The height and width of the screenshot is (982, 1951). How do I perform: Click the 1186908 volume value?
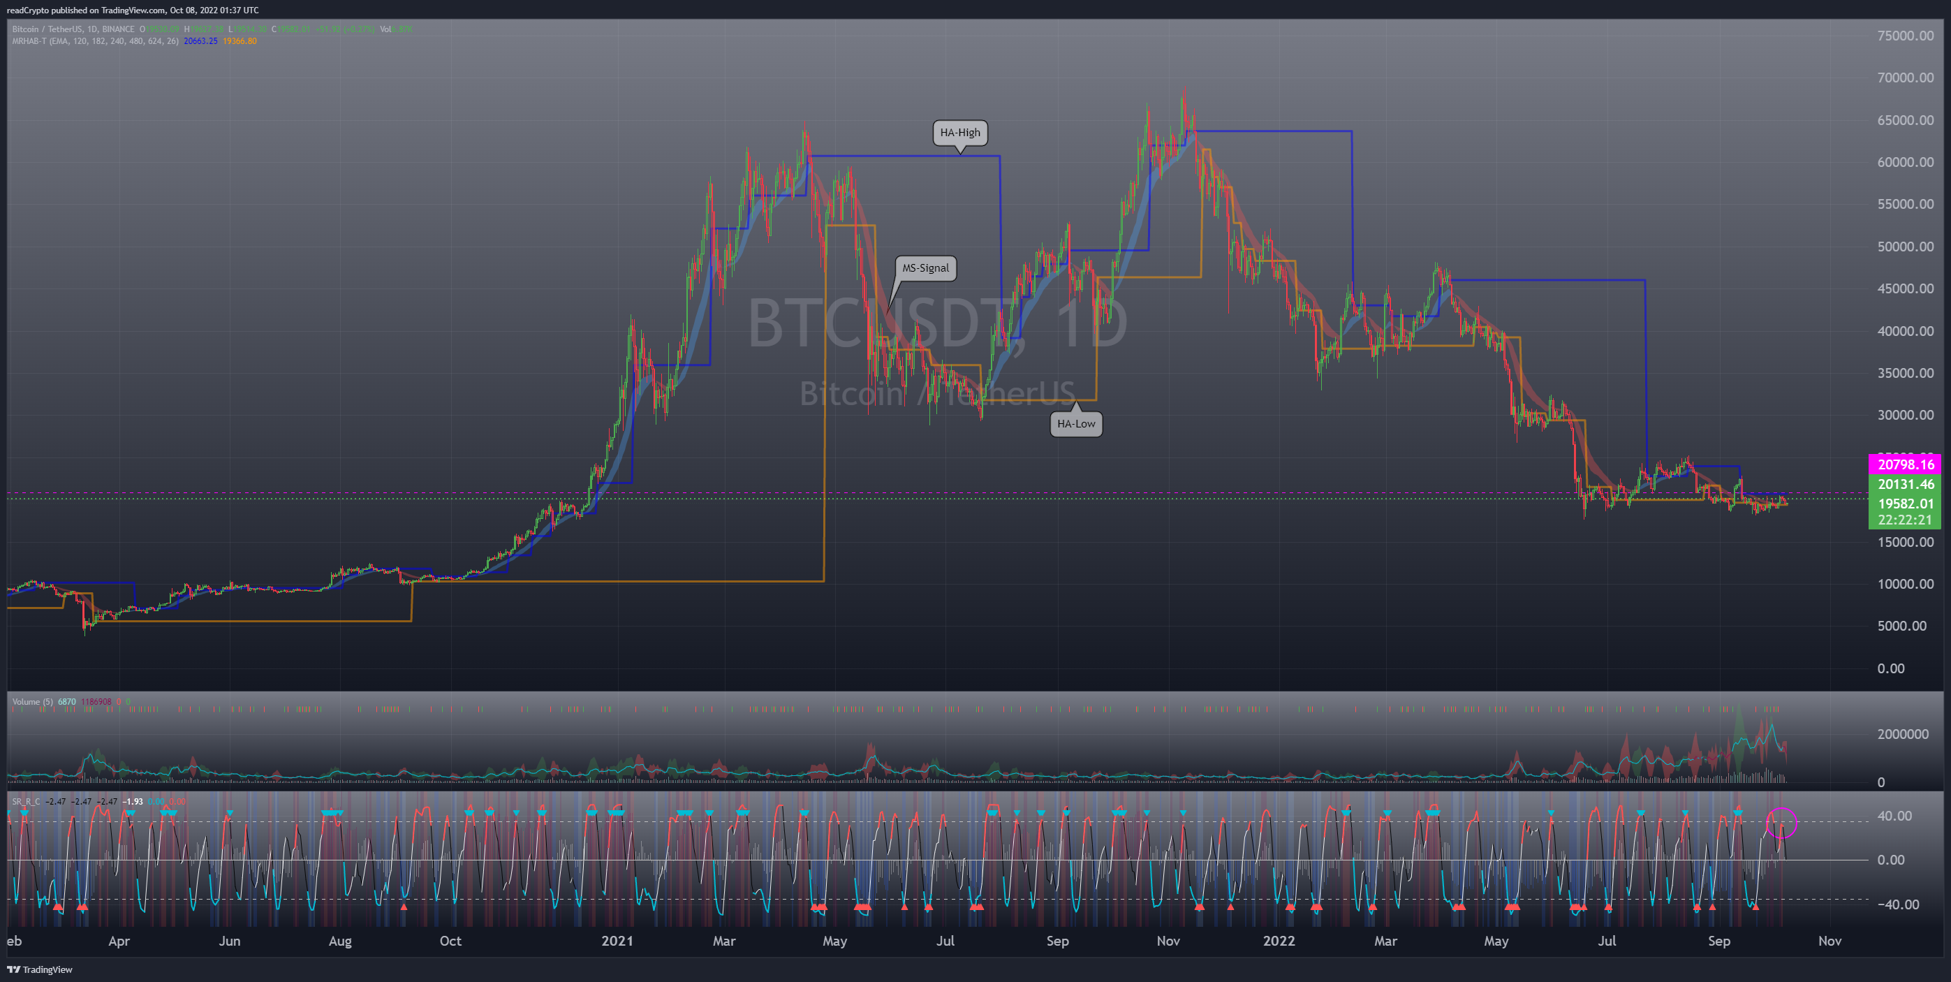[96, 702]
